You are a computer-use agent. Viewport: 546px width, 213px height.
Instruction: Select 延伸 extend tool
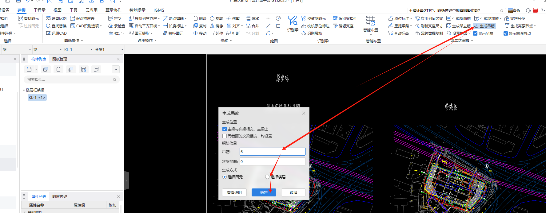pyautogui.click(x=216, y=33)
